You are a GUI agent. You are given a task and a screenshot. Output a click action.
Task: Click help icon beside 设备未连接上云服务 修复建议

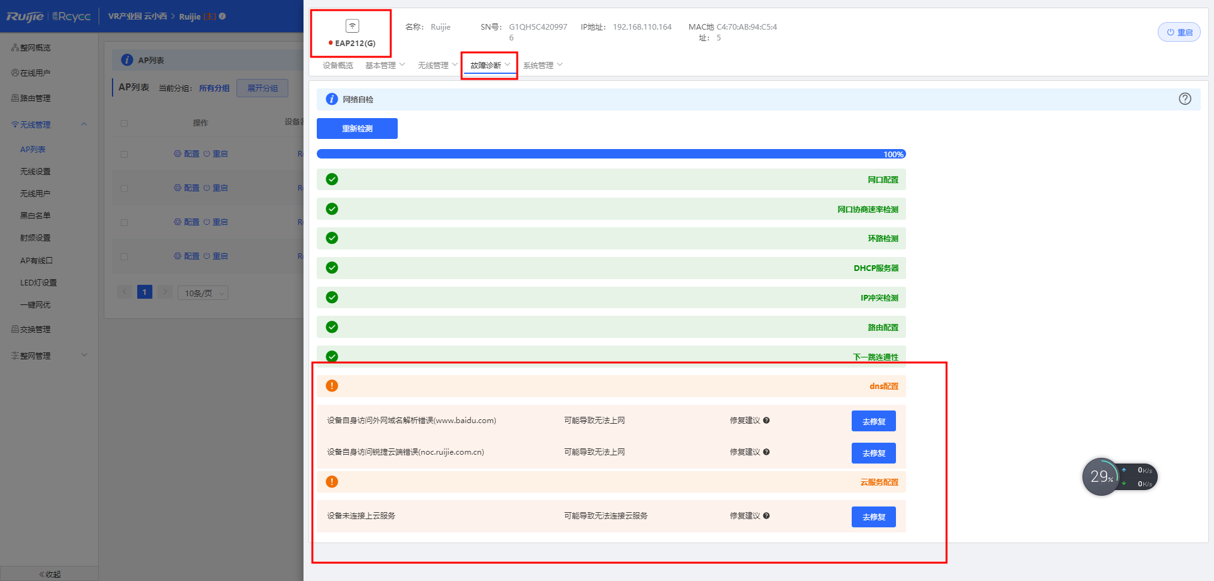pyautogui.click(x=766, y=516)
